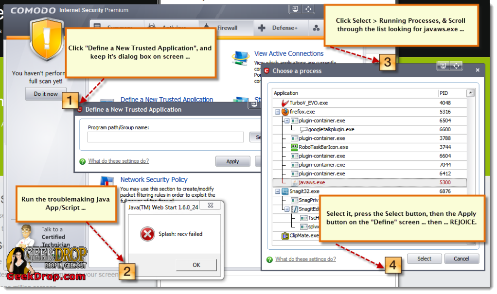Collapse the Snagit32.exe process tree
Image resolution: width=497 pixels, height=294 pixels.
tap(278, 191)
